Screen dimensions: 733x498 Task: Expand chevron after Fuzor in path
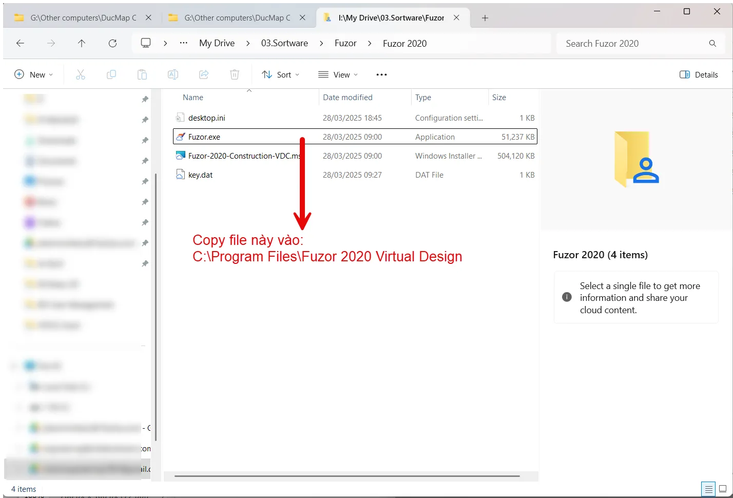click(370, 44)
